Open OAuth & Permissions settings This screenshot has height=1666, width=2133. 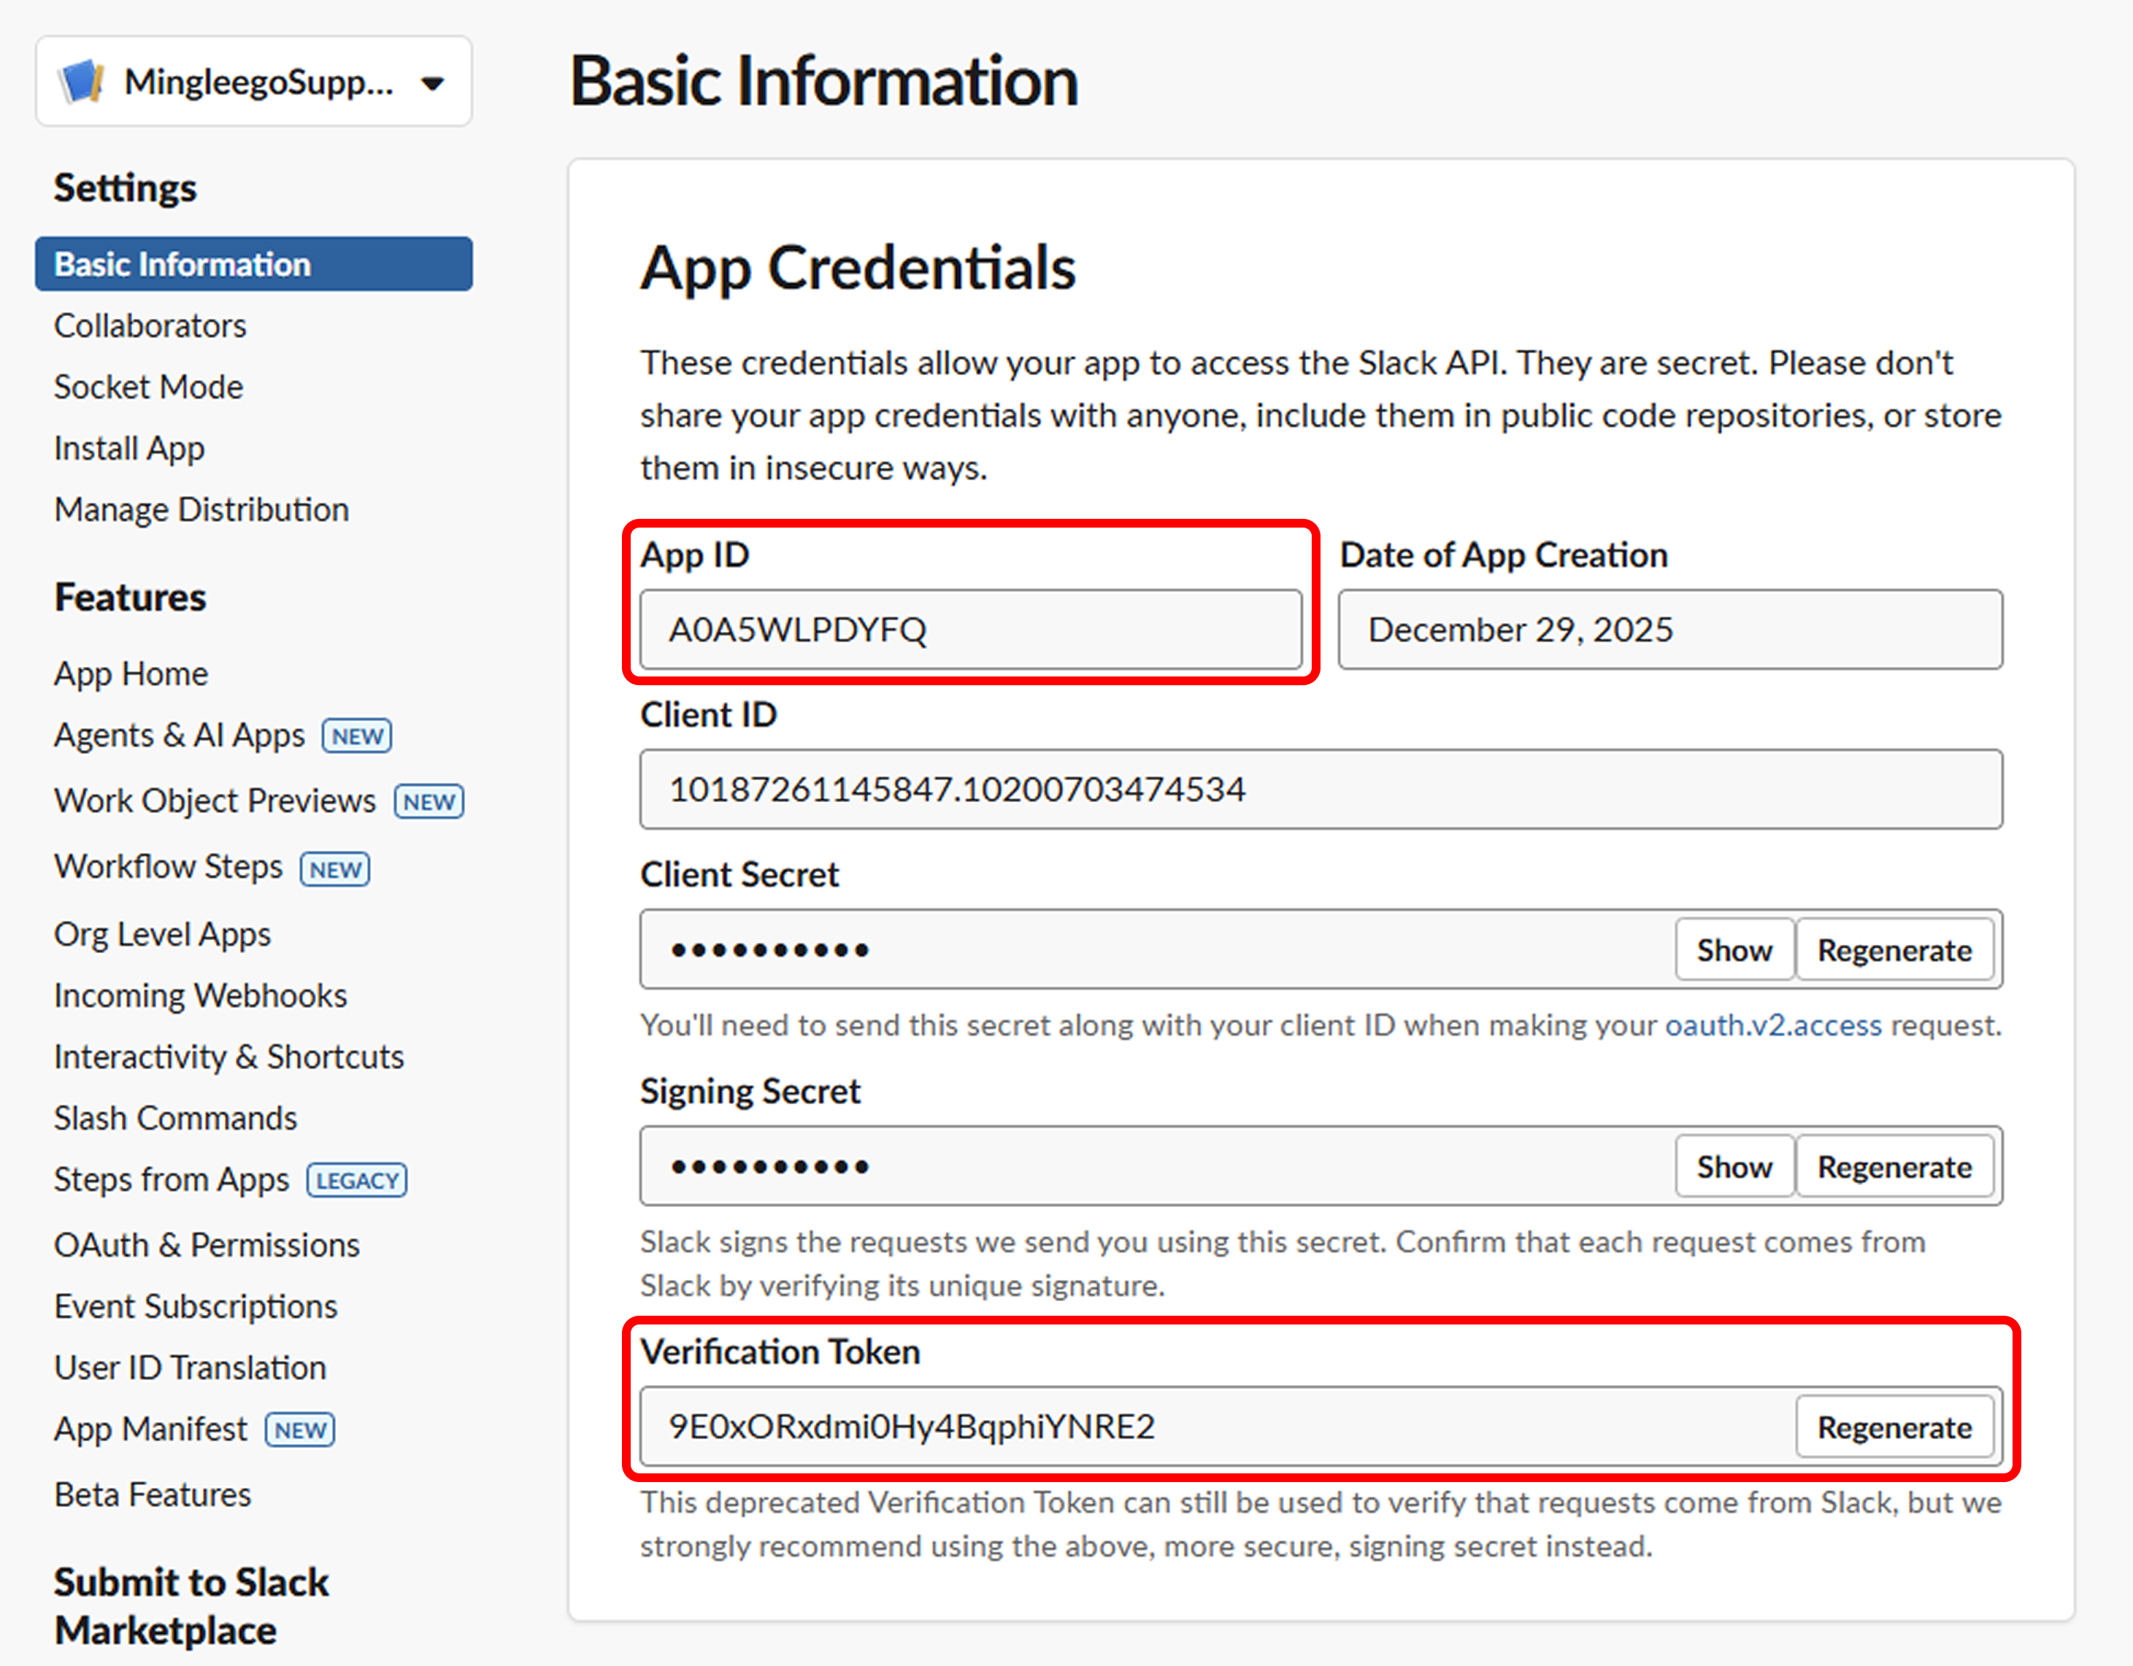207,1245
